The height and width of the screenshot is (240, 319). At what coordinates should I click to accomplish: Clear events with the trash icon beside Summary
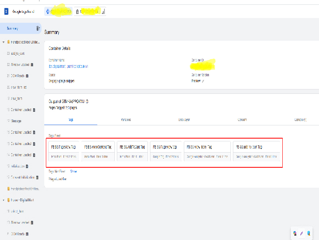pos(38,28)
